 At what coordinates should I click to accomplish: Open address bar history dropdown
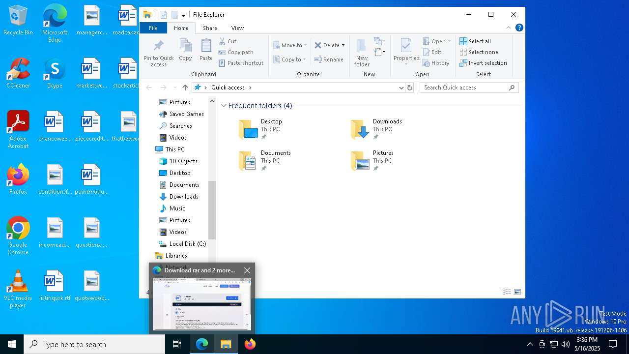pos(401,88)
